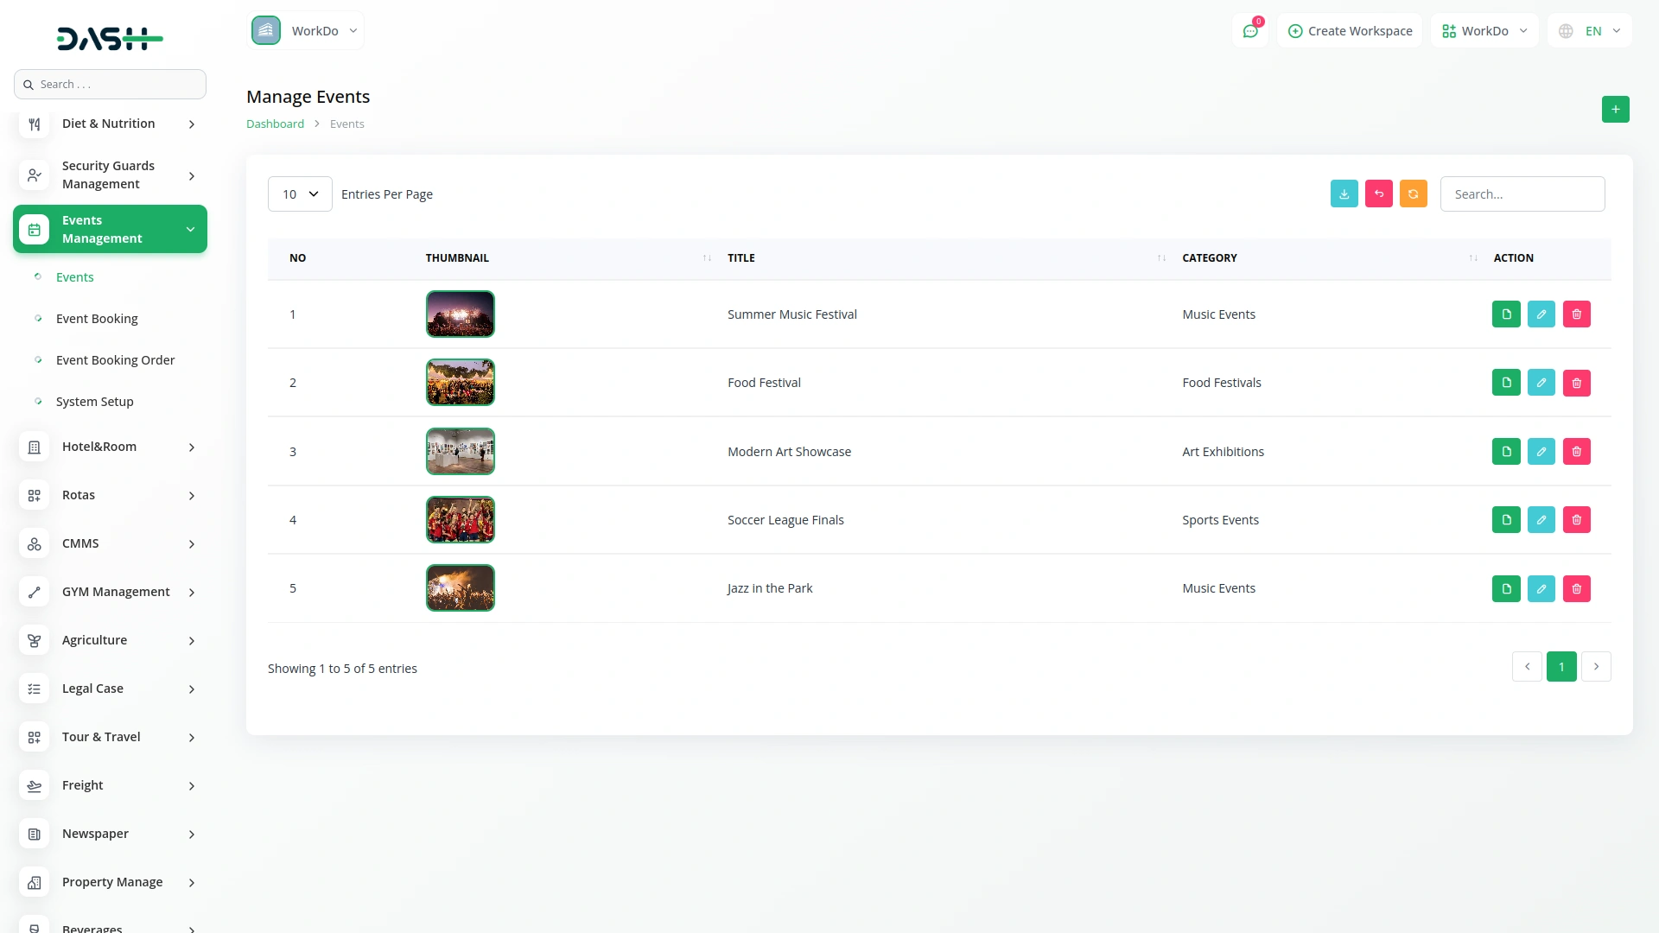Click Soccer League Finals thumbnail image
This screenshot has width=1659, height=933.
tap(460, 520)
